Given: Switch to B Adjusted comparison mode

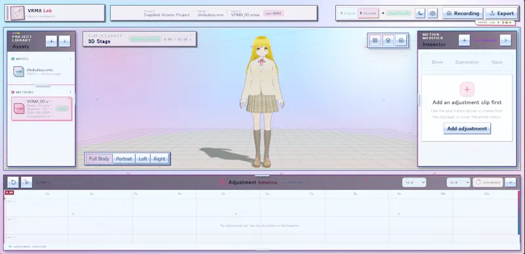Looking at the screenshot, I should point(368,13).
